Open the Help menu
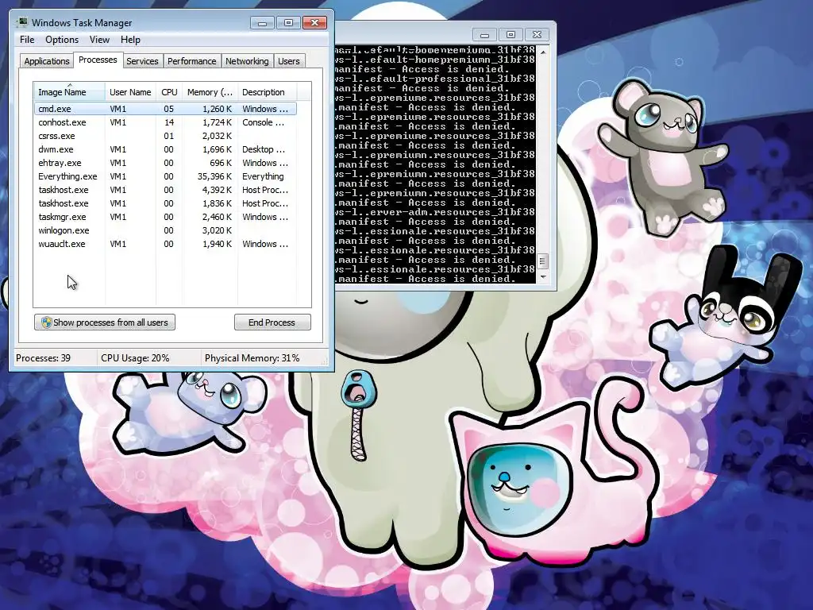813x610 pixels. click(130, 40)
